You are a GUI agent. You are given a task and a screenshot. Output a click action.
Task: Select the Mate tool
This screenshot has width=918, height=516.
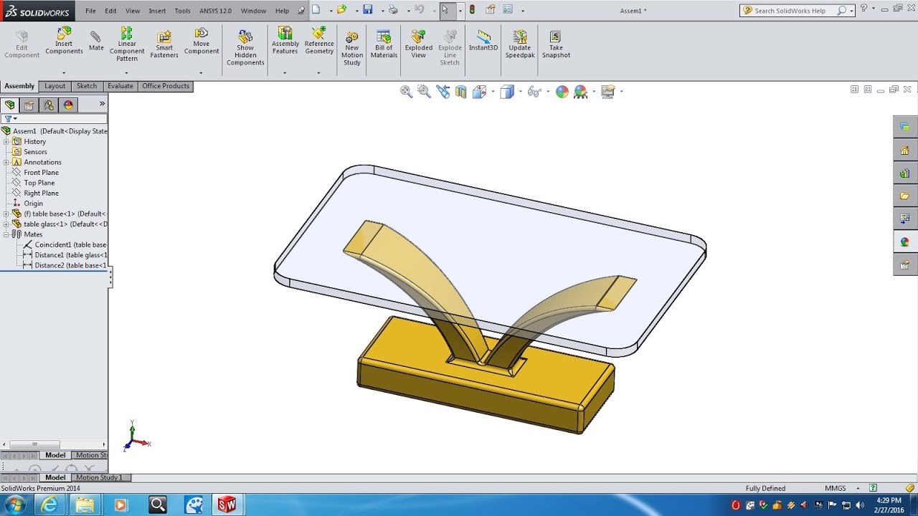coord(96,42)
